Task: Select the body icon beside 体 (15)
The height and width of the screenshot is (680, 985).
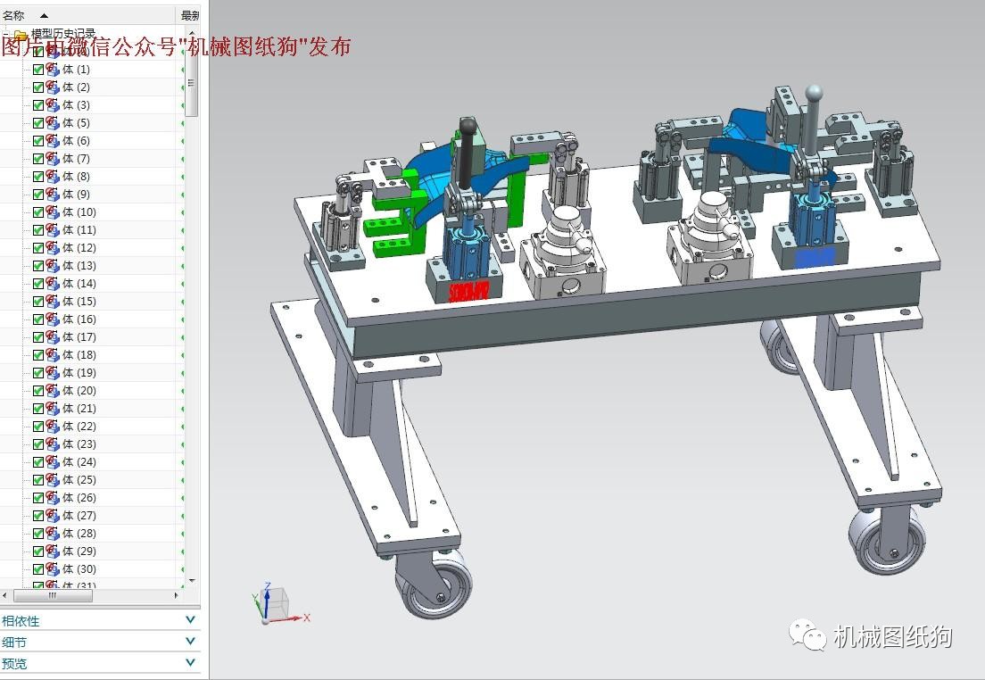Action: click(x=53, y=302)
